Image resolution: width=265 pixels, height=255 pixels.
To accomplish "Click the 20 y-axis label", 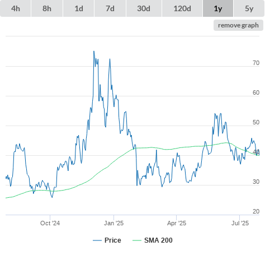I will [256, 211].
